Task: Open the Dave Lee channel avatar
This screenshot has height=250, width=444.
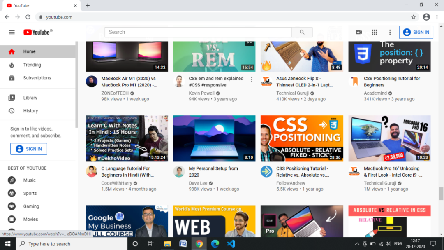Action: [x=179, y=171]
